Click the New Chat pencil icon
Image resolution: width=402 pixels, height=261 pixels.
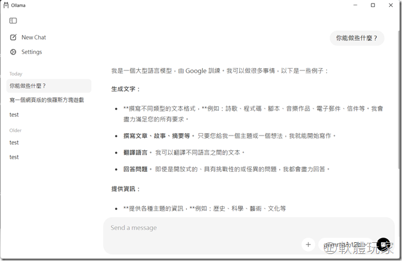pyautogui.click(x=13, y=38)
